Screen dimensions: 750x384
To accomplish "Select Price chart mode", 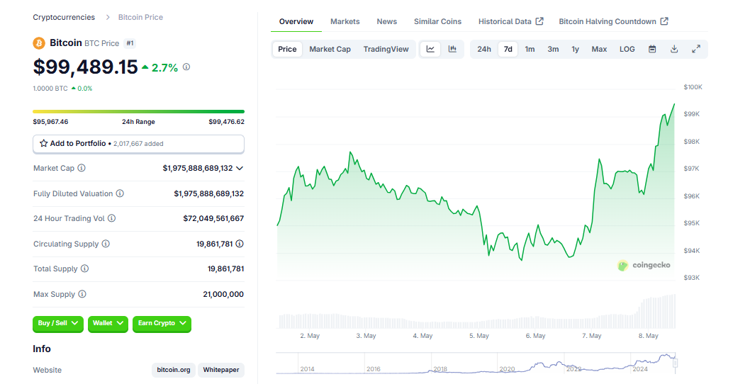I will tap(288, 49).
